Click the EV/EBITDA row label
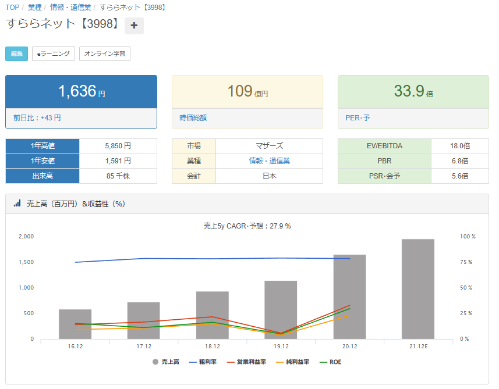 click(x=384, y=146)
